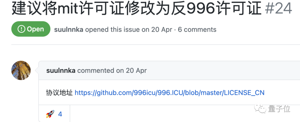The width and height of the screenshot is (300, 122).
Task: Click the issue number #24
Action: (279, 9)
